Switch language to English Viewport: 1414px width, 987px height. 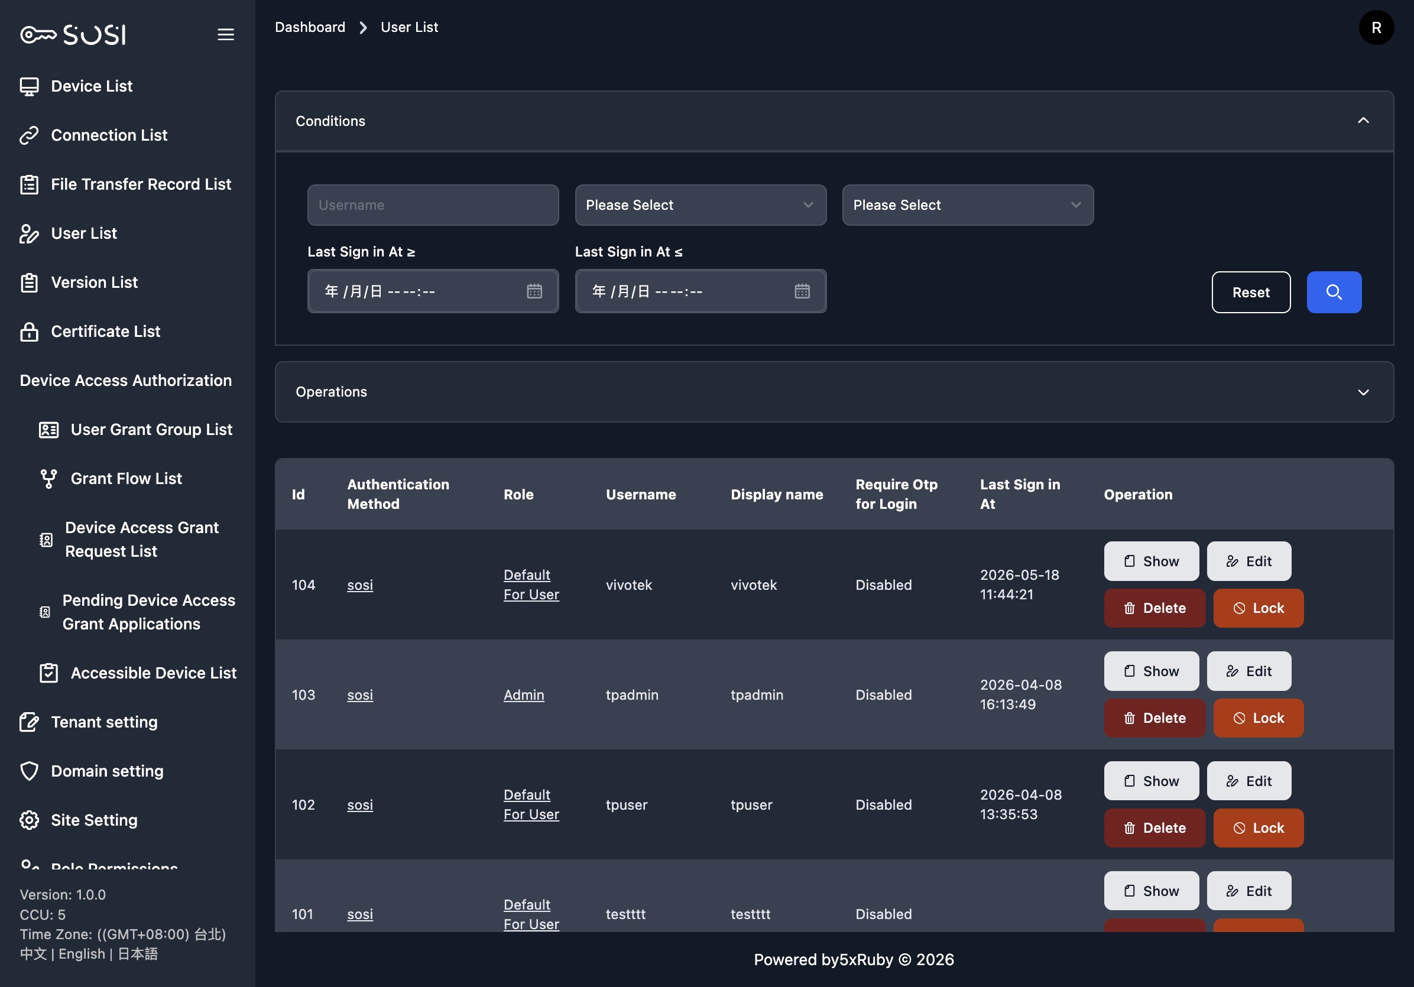coord(82,954)
